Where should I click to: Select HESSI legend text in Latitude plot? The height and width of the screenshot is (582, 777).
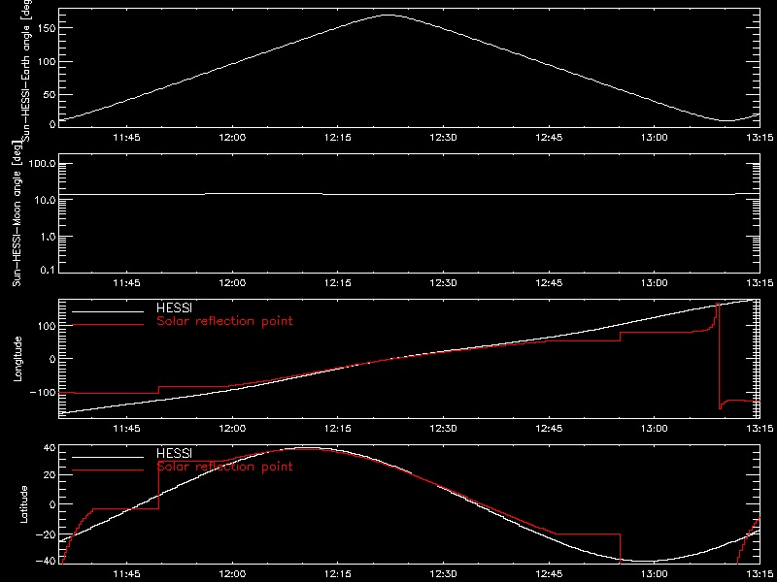[x=174, y=453]
